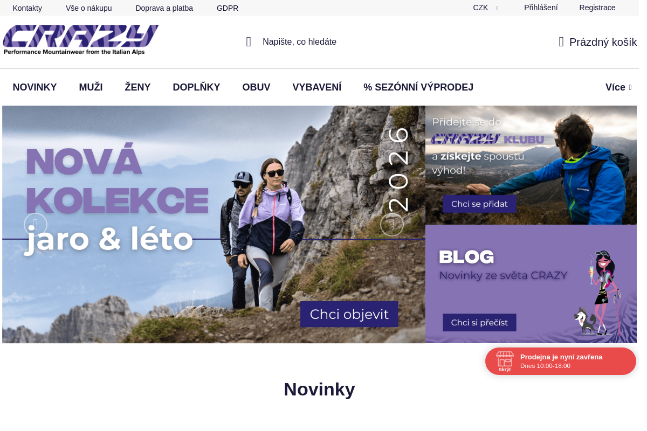
Task: Click the Chci objevit button
Action: pos(349,314)
